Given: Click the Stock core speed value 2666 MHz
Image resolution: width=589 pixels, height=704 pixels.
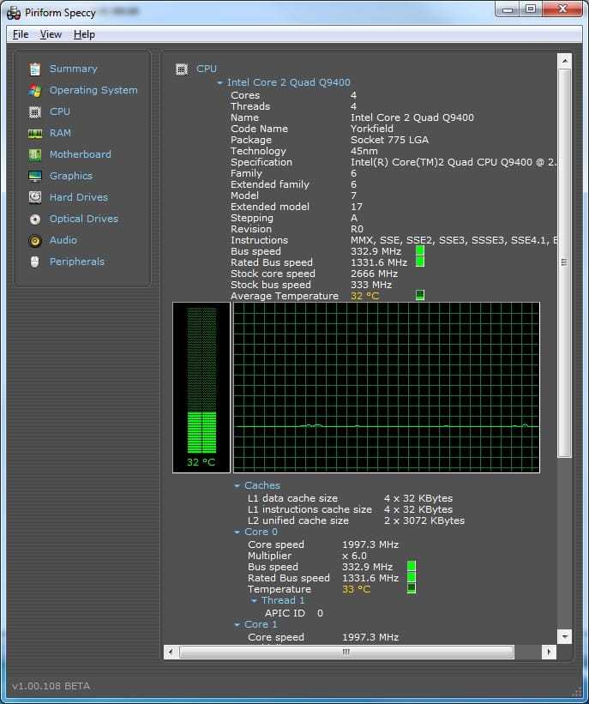Looking at the screenshot, I should [374, 274].
